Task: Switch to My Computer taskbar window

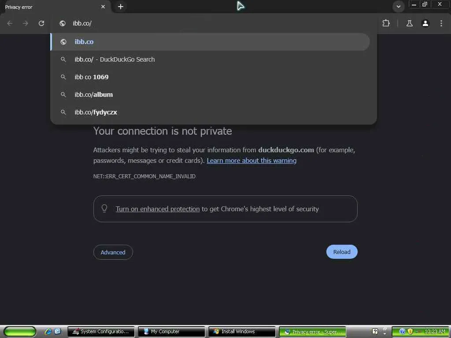Action: [171, 332]
